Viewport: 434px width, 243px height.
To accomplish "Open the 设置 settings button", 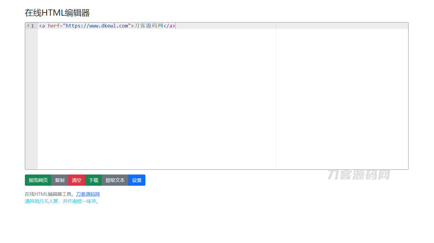I will point(137,180).
